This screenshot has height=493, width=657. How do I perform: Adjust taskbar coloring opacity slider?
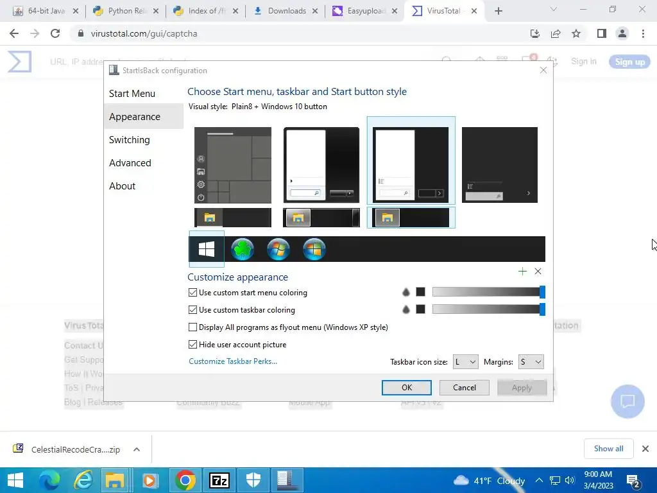tap(488, 309)
